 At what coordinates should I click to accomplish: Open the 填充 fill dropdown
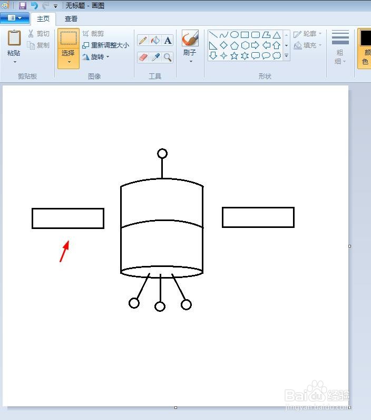(x=308, y=45)
